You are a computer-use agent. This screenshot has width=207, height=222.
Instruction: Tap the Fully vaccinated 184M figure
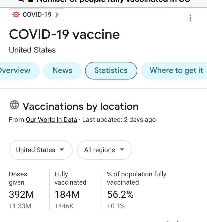(x=67, y=194)
